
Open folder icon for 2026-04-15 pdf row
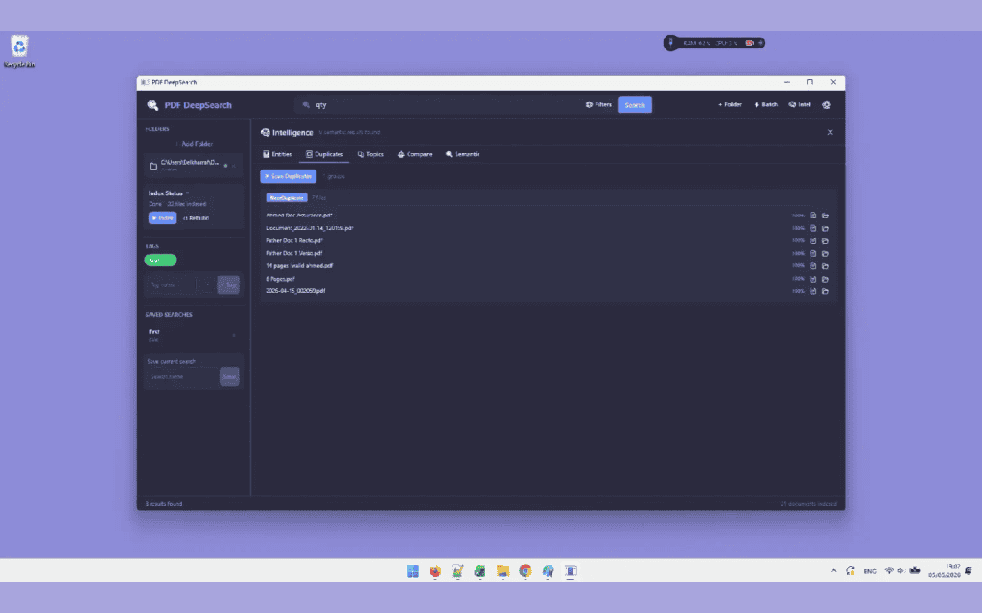(825, 291)
